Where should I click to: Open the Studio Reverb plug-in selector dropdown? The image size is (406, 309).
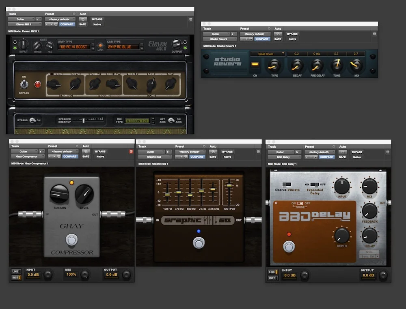click(220, 39)
